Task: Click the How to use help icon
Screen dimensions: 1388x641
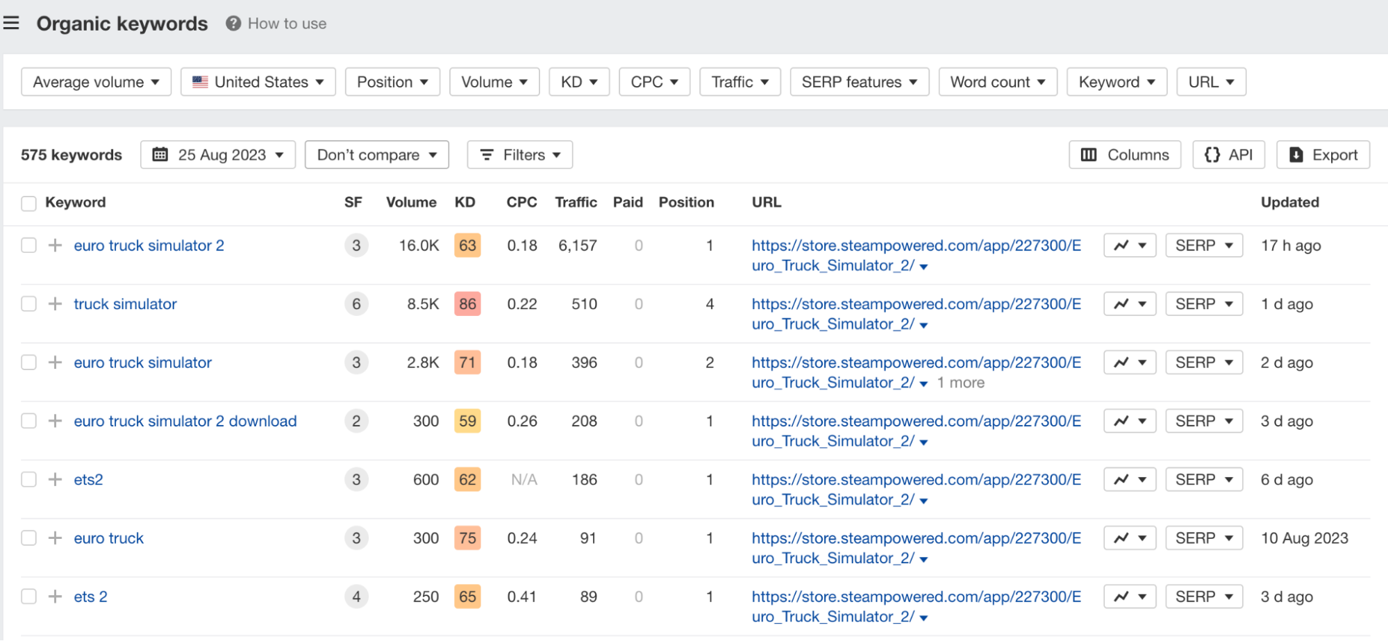Action: pos(233,24)
